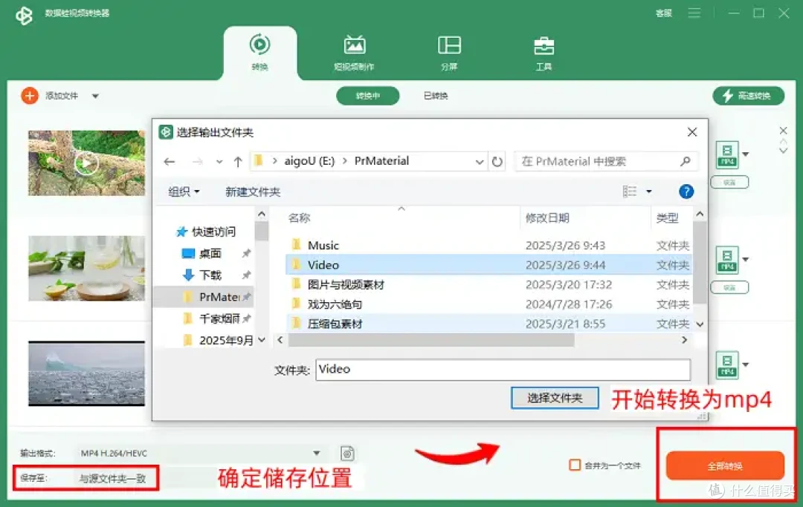Go back in the folder dialog
This screenshot has height=507, width=803.
pos(170,162)
